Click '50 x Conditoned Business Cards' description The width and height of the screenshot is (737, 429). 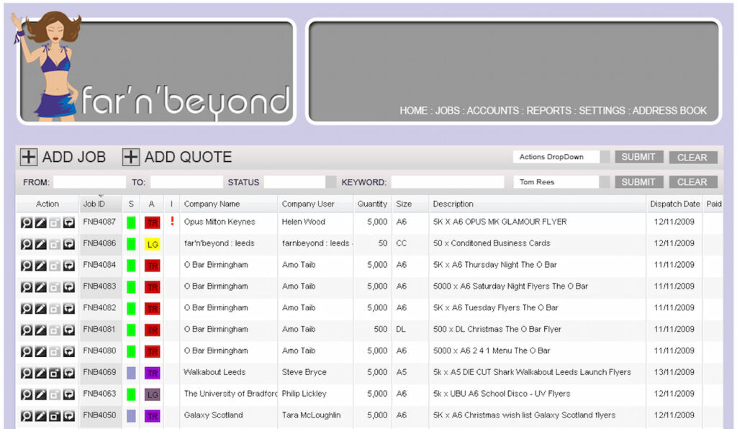(492, 243)
